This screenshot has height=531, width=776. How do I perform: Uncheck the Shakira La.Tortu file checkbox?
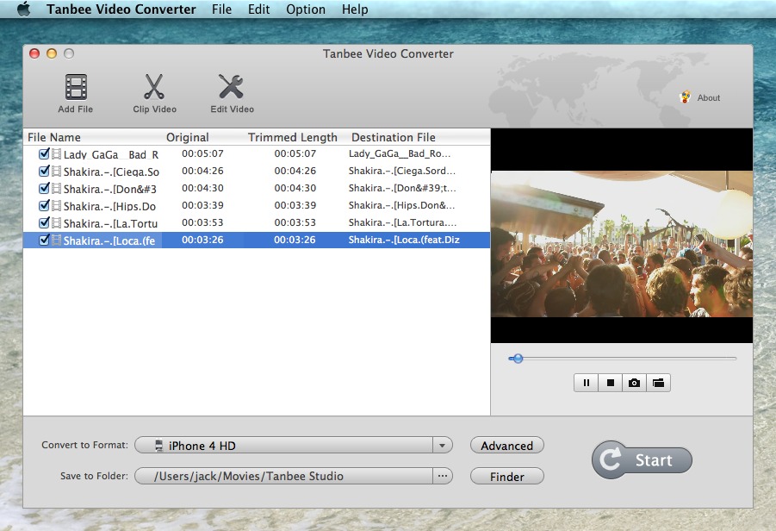coord(44,222)
